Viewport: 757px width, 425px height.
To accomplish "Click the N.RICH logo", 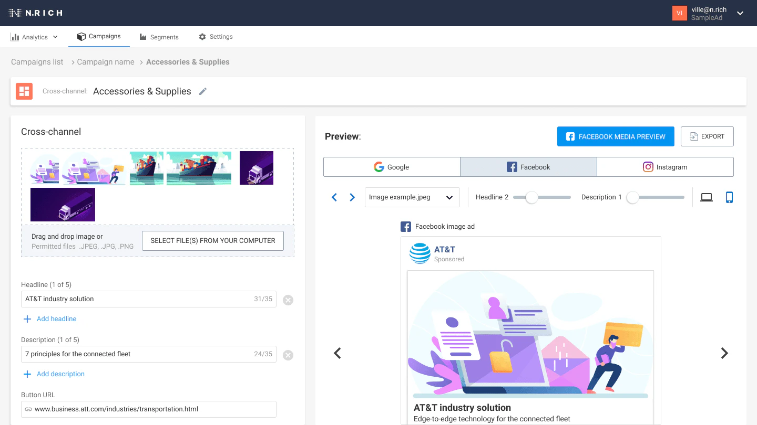I will 36,13.
